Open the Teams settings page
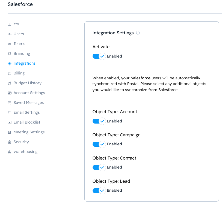 coord(19,44)
